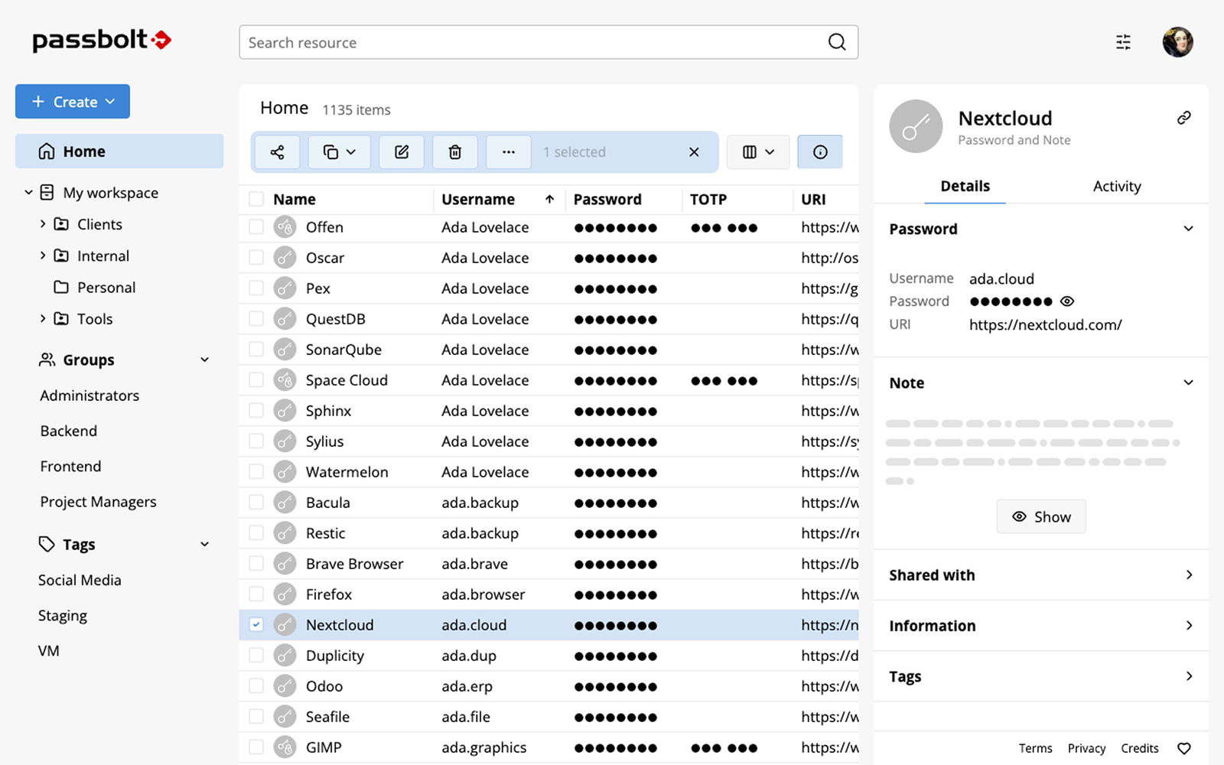Image resolution: width=1224 pixels, height=765 pixels.
Task: Click the Offen row resource icon
Action: click(x=285, y=226)
